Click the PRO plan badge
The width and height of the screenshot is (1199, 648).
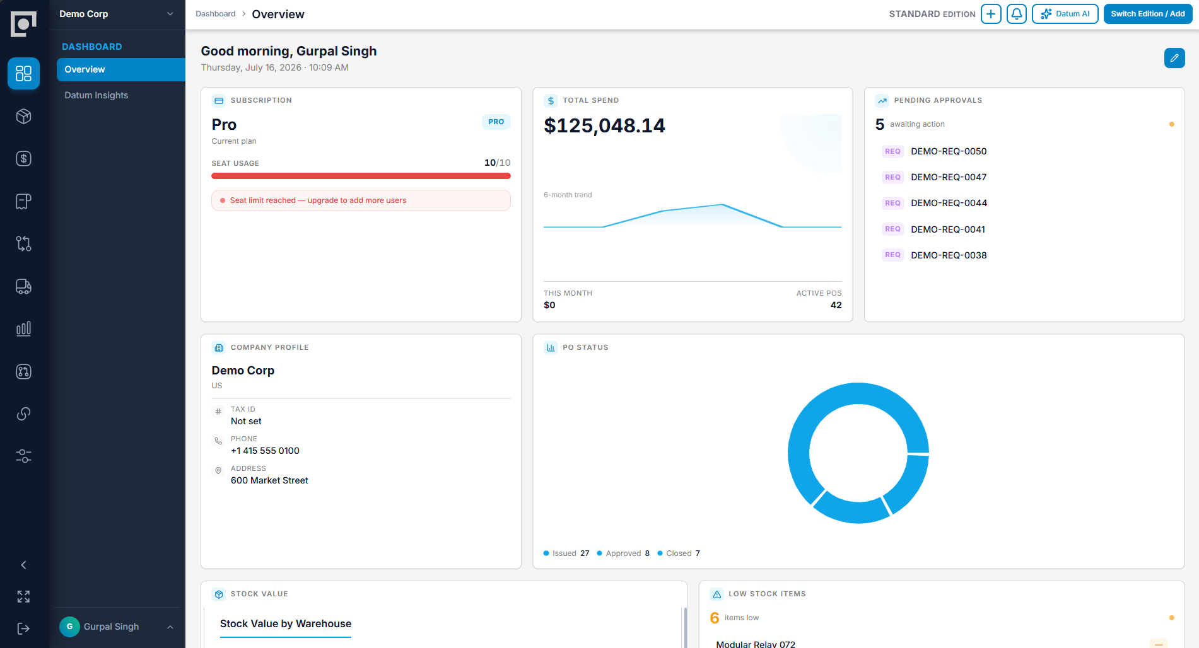click(496, 122)
